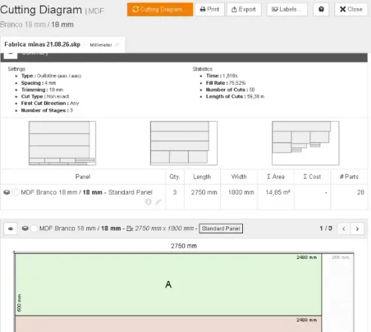This screenshot has width=371, height=332.
Task: Regenerate with the orange Cutting Diagram button
Action: point(160,9)
